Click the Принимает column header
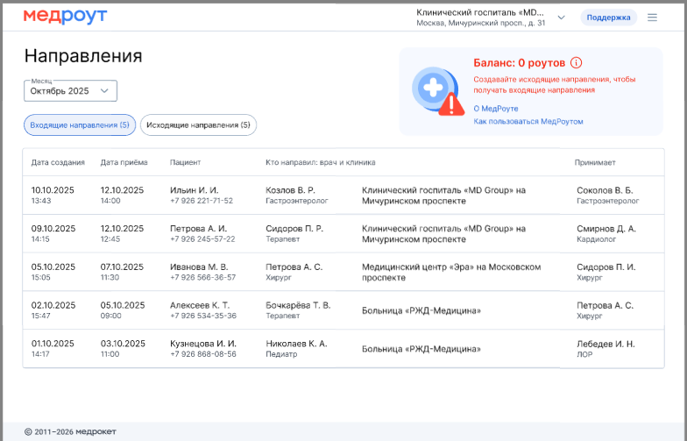The image size is (687, 441). (x=595, y=162)
